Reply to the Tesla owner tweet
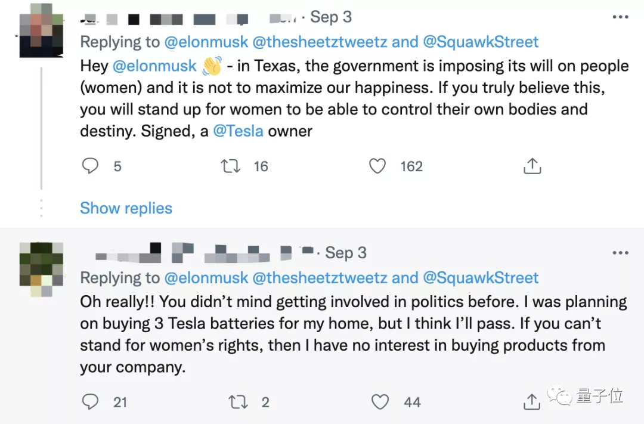644x424 pixels. [x=90, y=166]
